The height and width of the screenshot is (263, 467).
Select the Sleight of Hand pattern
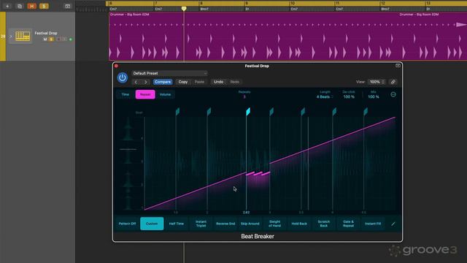tap(274, 224)
